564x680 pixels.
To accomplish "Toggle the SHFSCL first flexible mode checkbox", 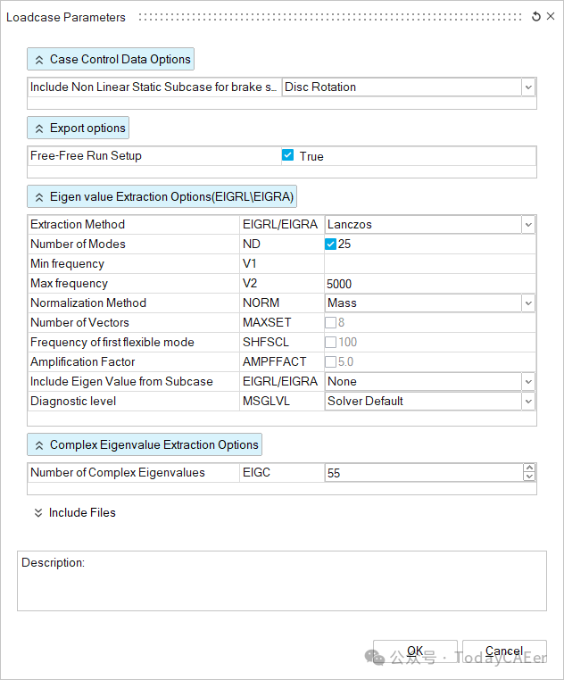I will (331, 343).
